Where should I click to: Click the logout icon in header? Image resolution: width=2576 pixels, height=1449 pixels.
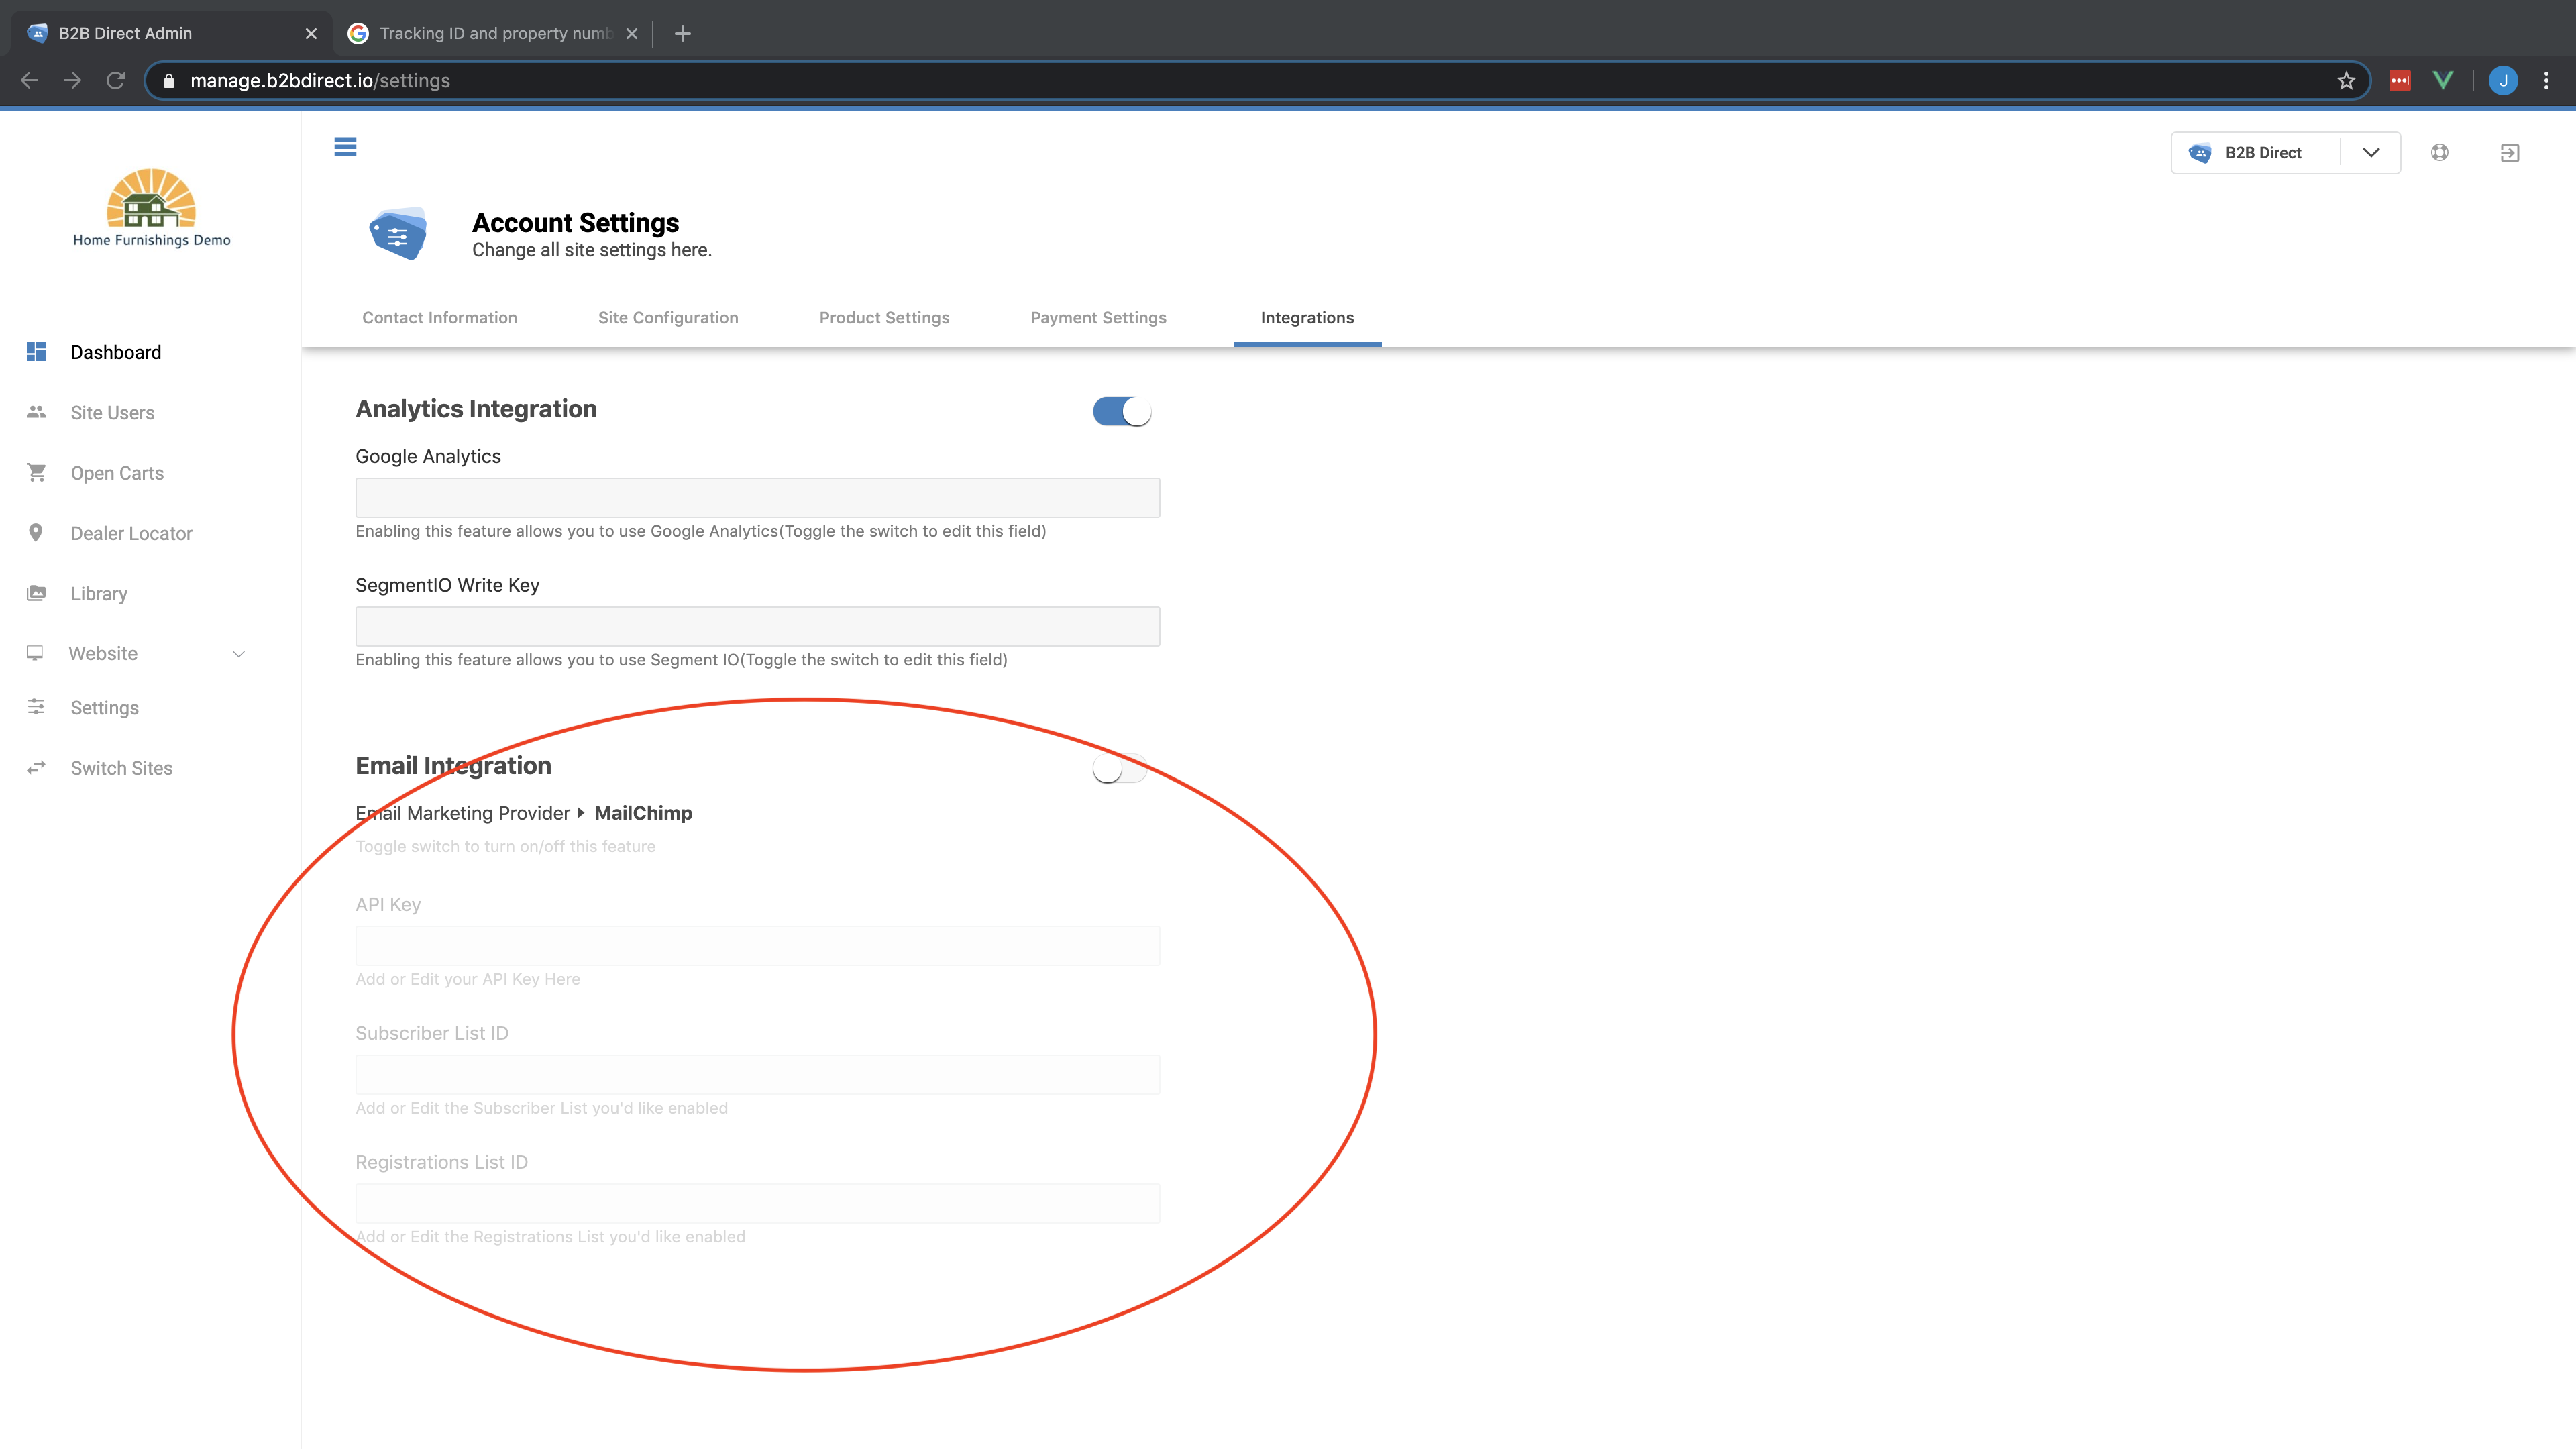click(x=2509, y=153)
